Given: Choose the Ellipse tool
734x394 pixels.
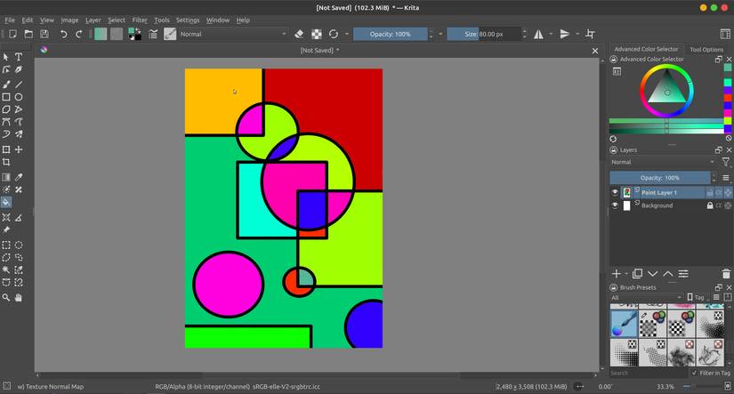Looking at the screenshot, I should (x=19, y=97).
